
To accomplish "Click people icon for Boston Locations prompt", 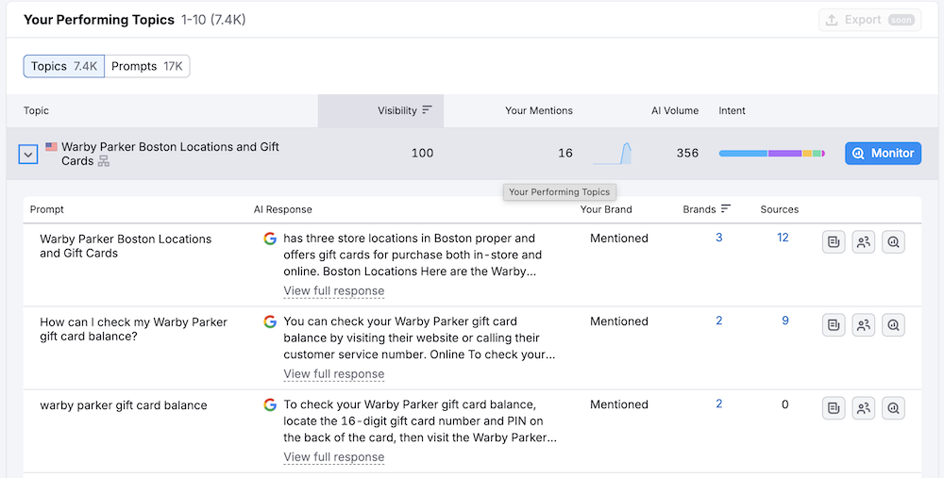I will [864, 241].
